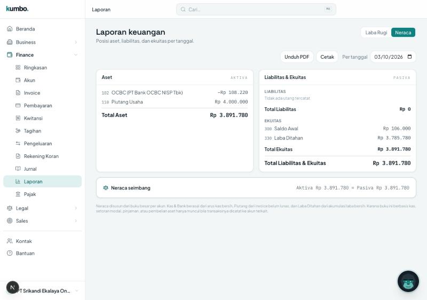Click Total Liabilitas & Ekuitas label
This screenshot has height=300, width=427.
(295, 163)
